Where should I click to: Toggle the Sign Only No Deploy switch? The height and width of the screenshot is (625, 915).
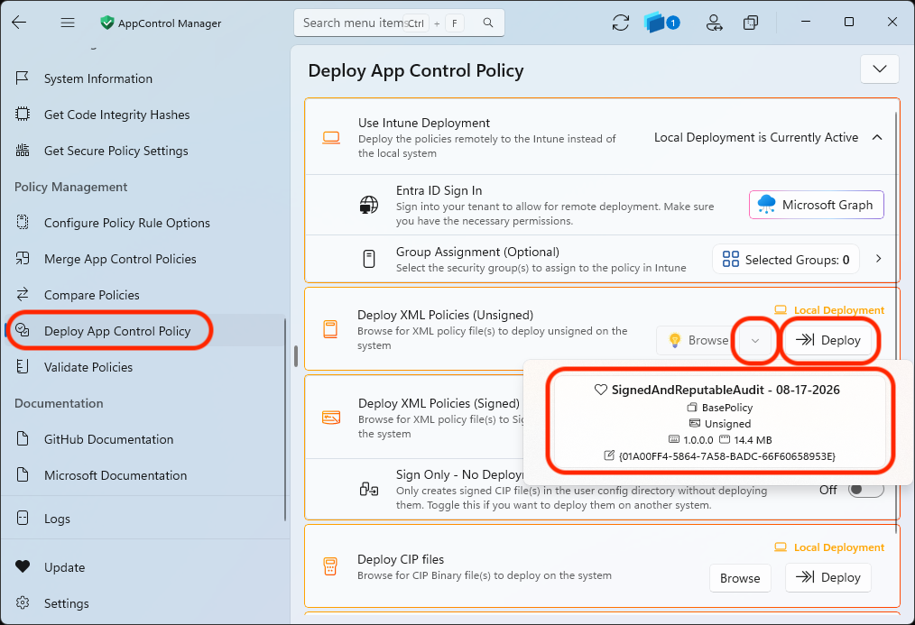865,490
